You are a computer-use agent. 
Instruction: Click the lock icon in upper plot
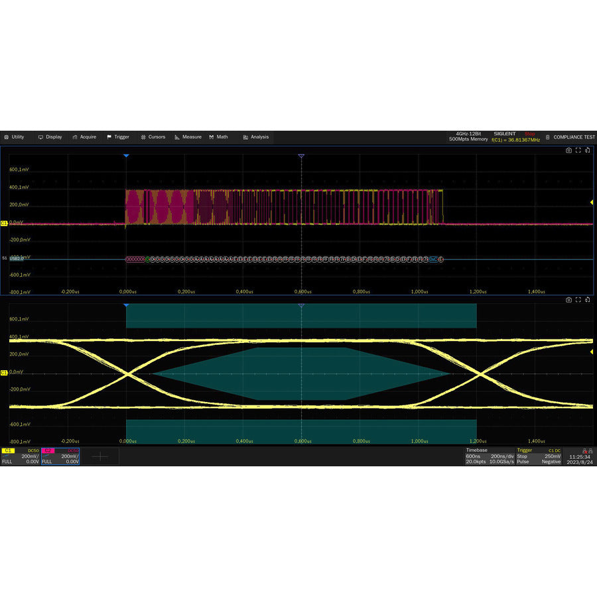[x=587, y=151]
